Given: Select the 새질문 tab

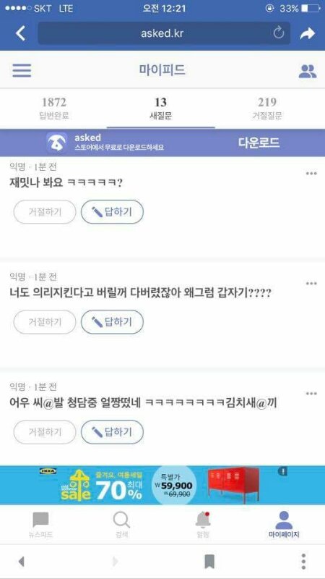Looking at the screenshot, I should click(160, 108).
